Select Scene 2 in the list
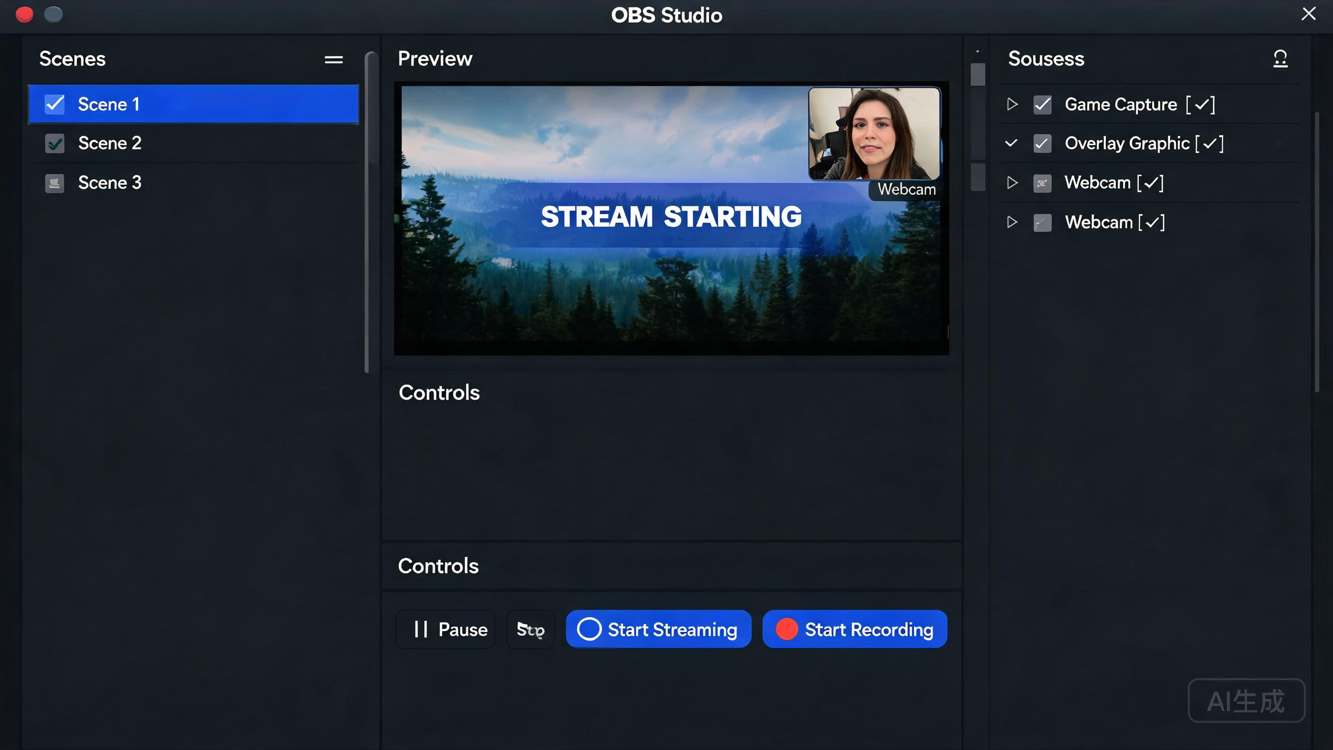 pyautogui.click(x=194, y=143)
